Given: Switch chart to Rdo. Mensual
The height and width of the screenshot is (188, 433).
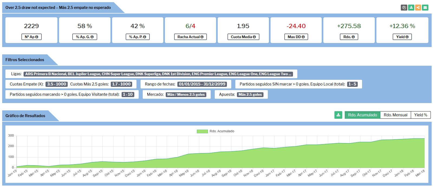Looking at the screenshot, I should [395, 115].
